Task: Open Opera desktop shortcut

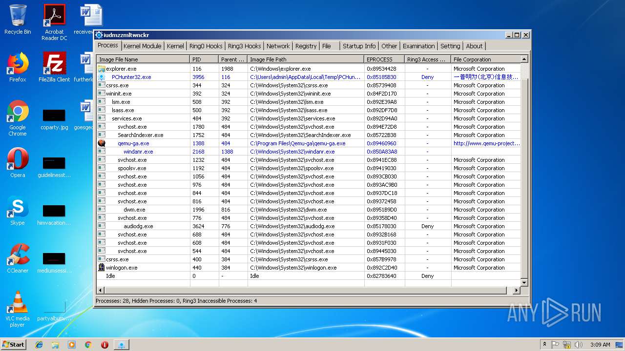Action: [18, 163]
